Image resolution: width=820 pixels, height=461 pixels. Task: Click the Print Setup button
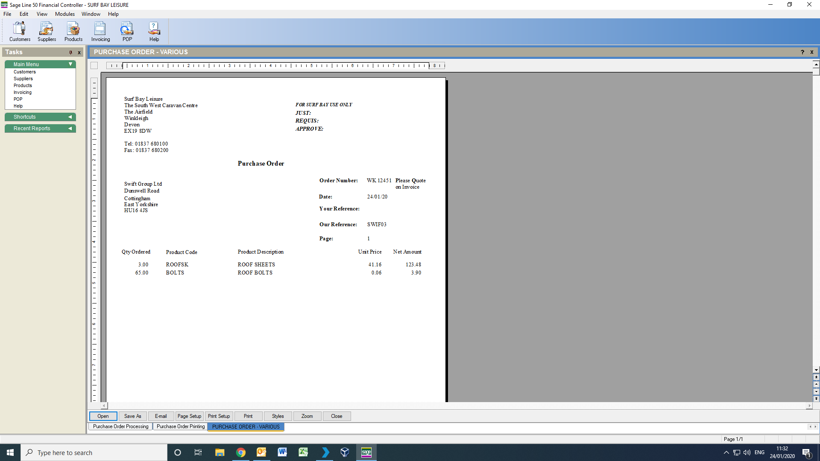point(219,416)
